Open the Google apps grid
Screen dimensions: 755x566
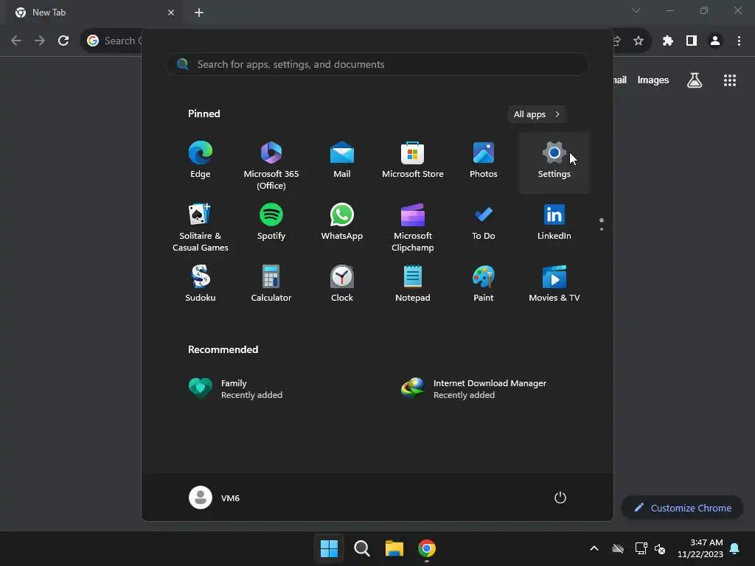(730, 80)
